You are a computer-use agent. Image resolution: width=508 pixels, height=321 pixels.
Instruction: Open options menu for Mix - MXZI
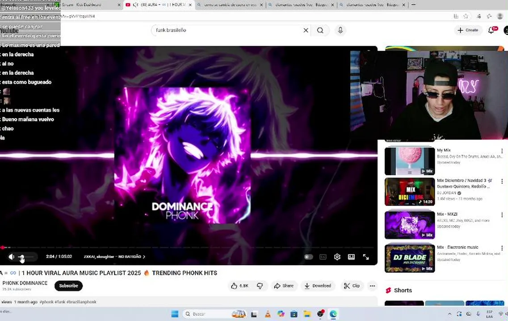502,215
